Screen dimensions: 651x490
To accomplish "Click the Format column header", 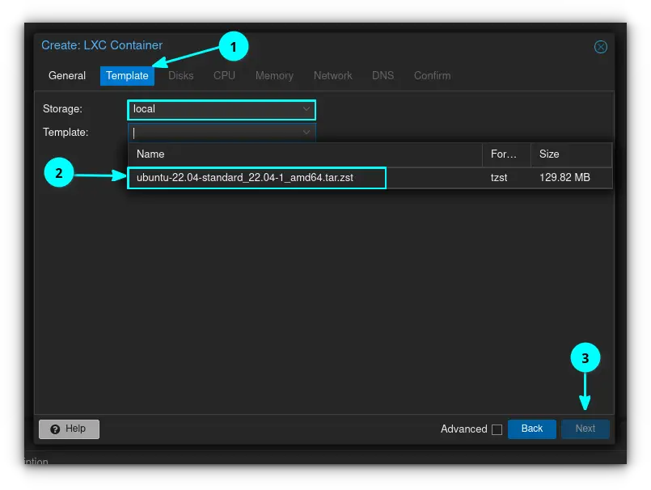I will tap(505, 154).
